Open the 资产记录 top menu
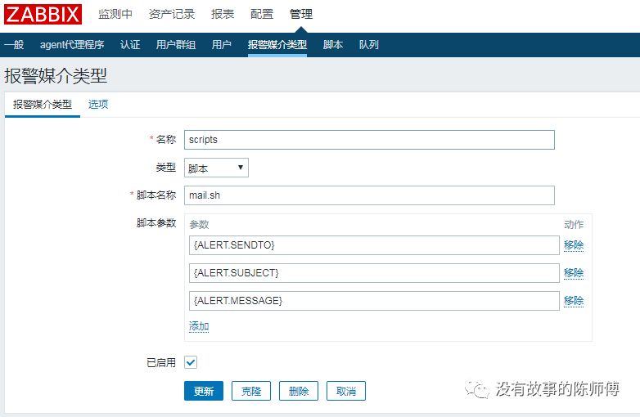This screenshot has width=640, height=417. pos(172,14)
